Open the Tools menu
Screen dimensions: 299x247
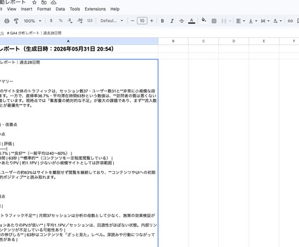tap(75, 9)
